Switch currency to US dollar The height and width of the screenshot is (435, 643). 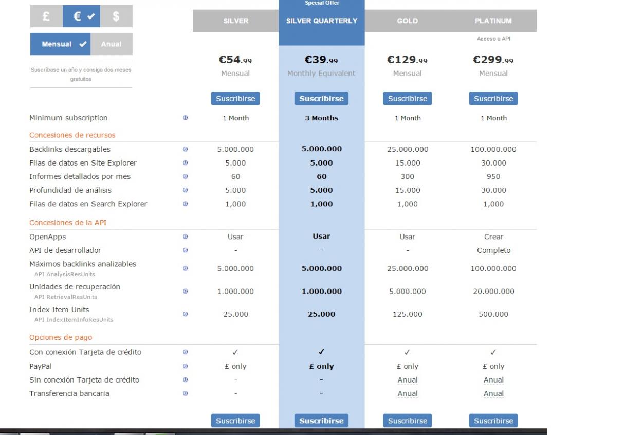pos(116,16)
